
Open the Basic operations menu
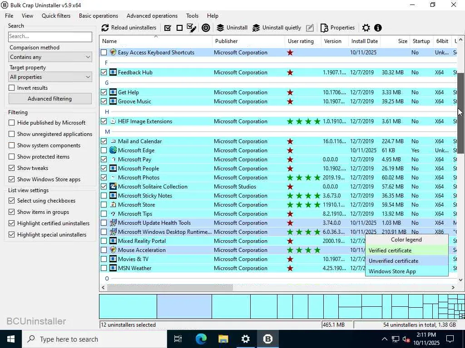[99, 16]
